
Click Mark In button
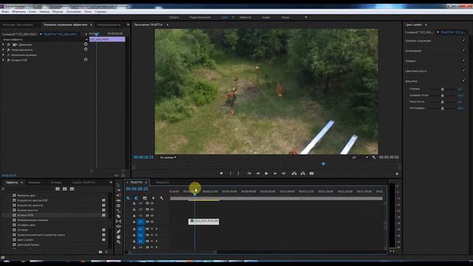tap(231, 174)
